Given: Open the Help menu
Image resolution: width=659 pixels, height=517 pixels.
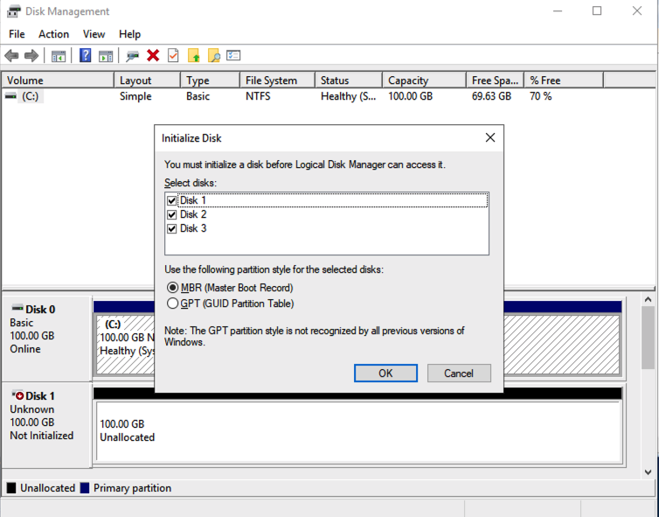Looking at the screenshot, I should pos(129,34).
